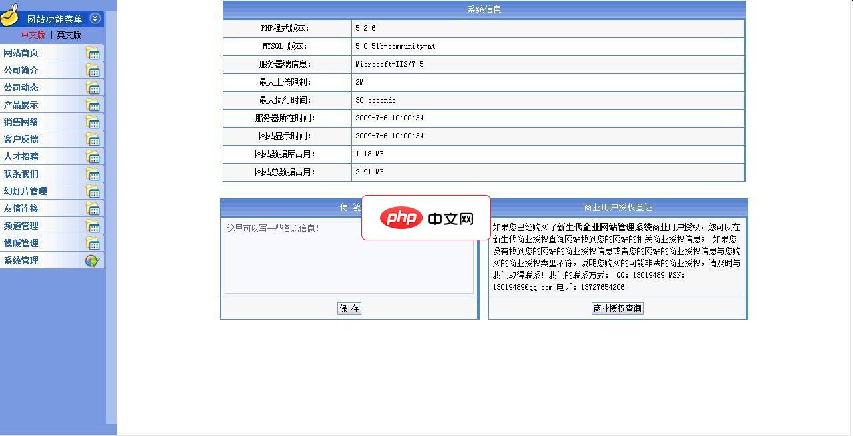Viewport: 853px width, 436px height.
Task: Click the label PHP程式版本:
Action: pyautogui.click(x=285, y=29)
